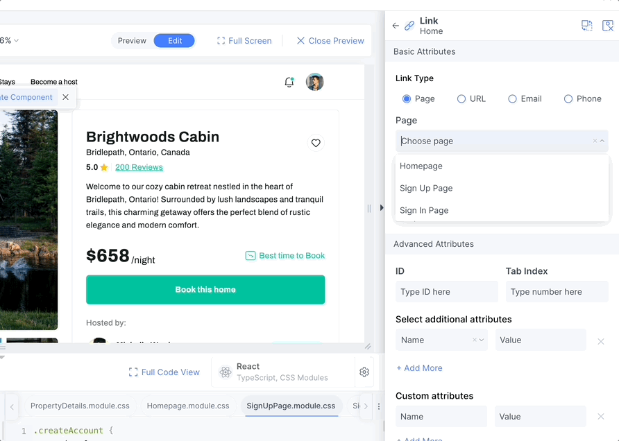Collapse the Choose page dropdown chevron

coord(602,141)
